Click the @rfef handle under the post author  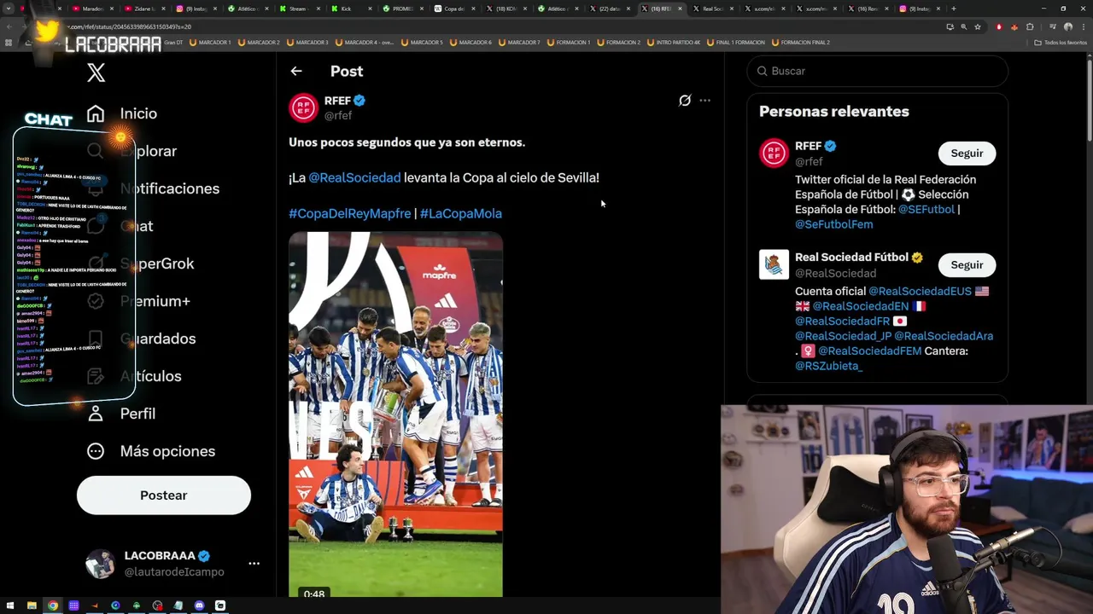click(338, 116)
